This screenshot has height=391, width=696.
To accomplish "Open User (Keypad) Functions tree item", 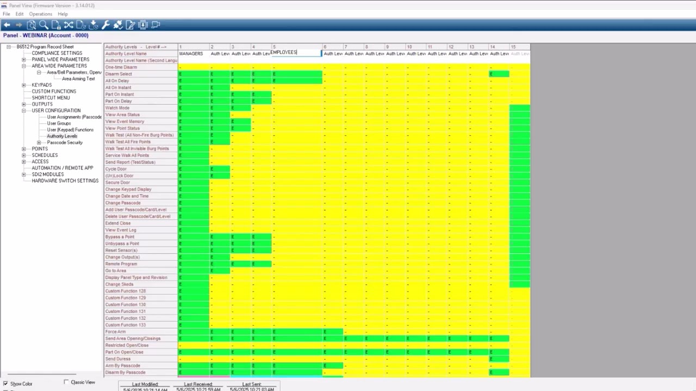I will click(70, 130).
